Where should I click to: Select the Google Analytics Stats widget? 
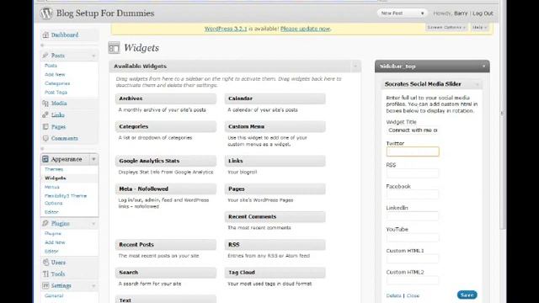point(166,161)
